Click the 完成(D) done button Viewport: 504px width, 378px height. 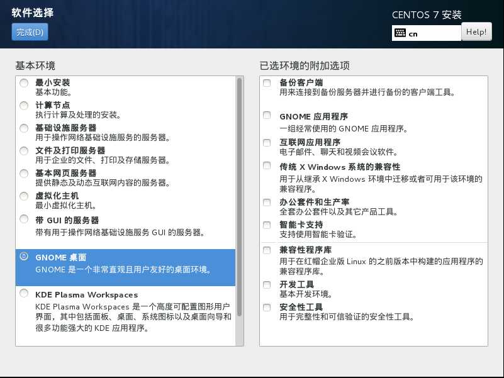tap(30, 32)
